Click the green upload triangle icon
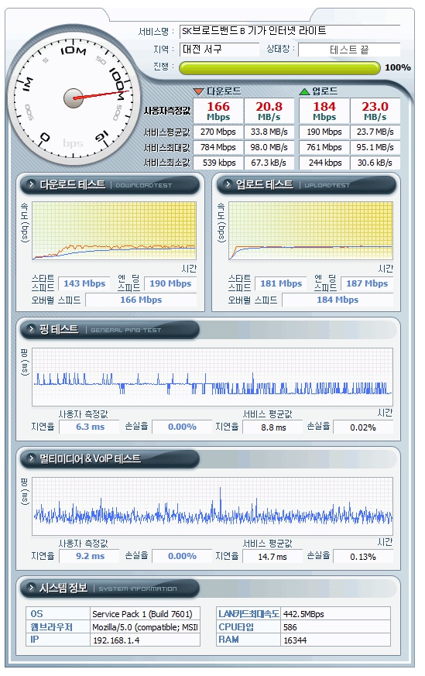 click(305, 91)
